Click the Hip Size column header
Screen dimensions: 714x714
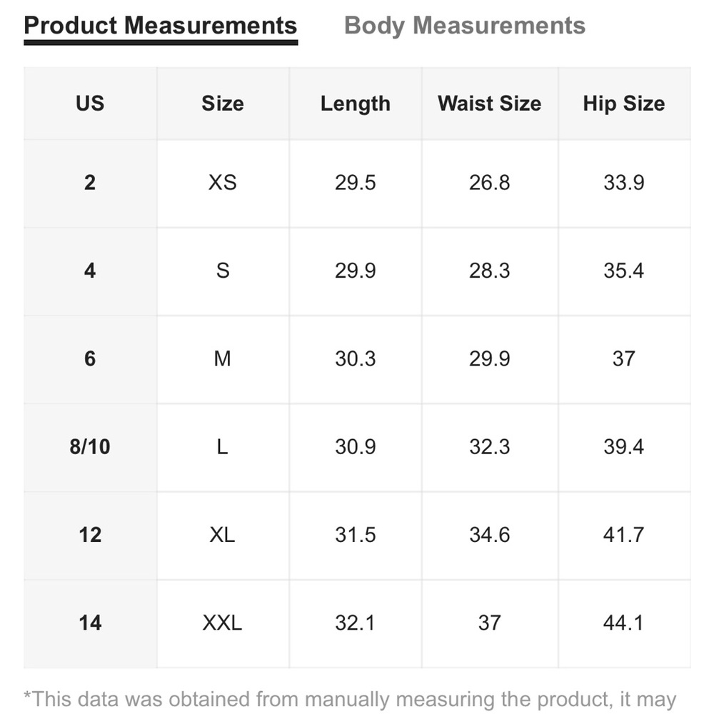tap(624, 104)
